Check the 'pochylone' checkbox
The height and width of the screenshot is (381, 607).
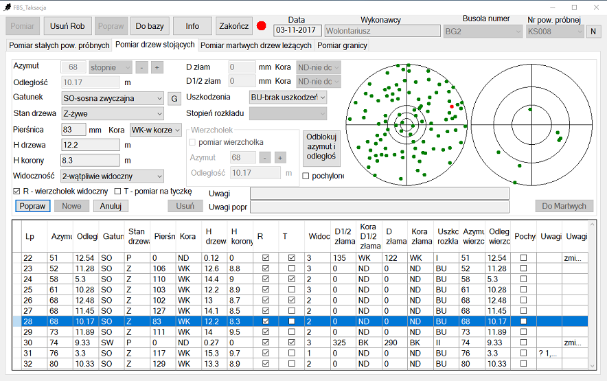[x=306, y=176]
